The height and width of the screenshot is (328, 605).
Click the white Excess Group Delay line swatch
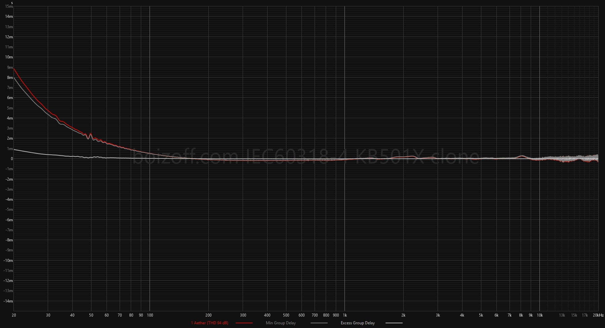394,323
